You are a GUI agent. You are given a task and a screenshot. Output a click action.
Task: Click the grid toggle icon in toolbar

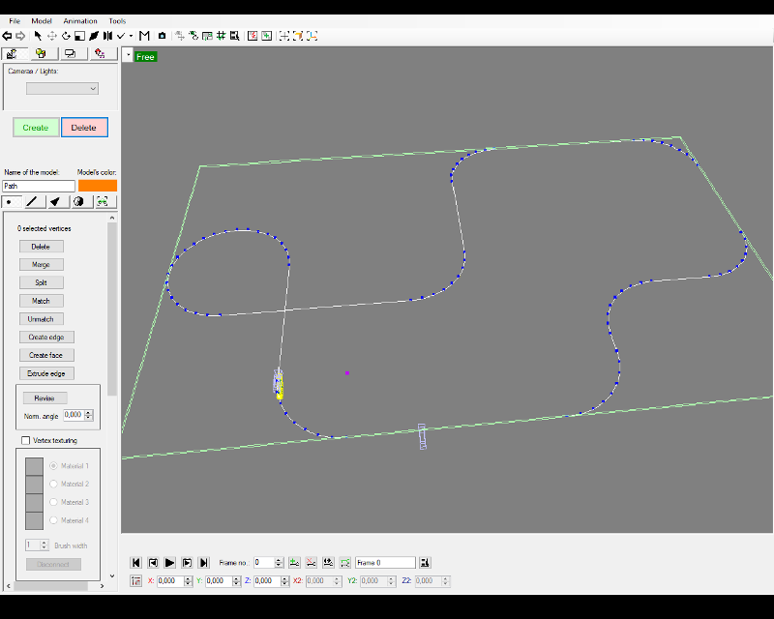222,36
